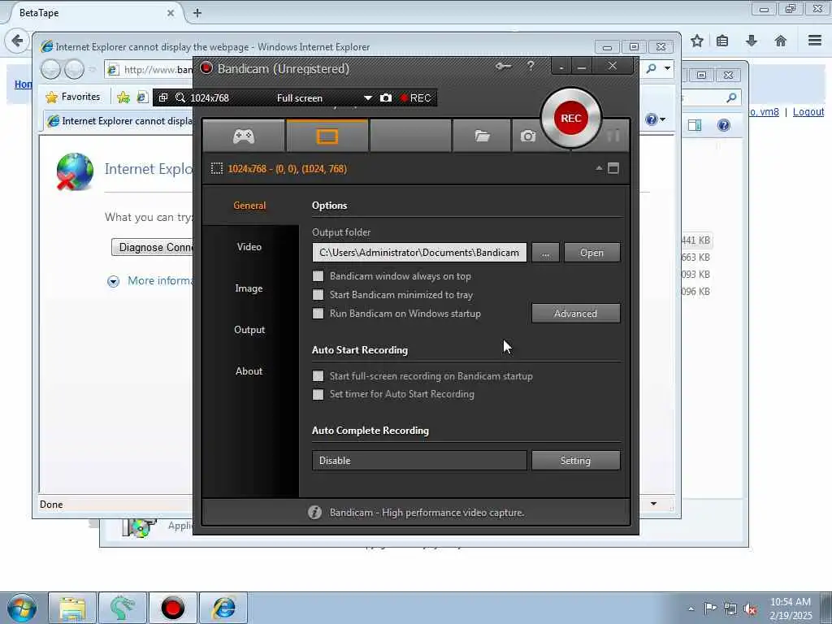Click the pause icon beside the REC button

tap(613, 136)
